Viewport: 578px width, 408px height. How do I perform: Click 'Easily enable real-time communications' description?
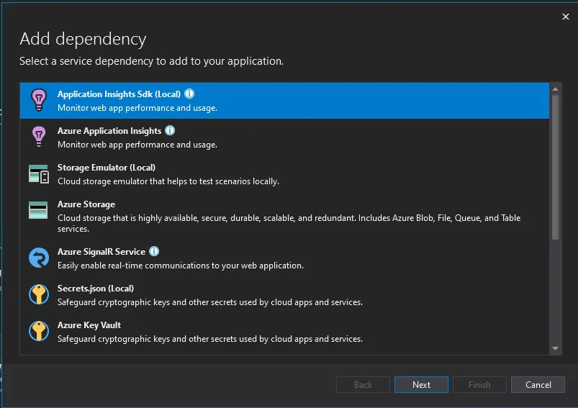[x=181, y=266]
